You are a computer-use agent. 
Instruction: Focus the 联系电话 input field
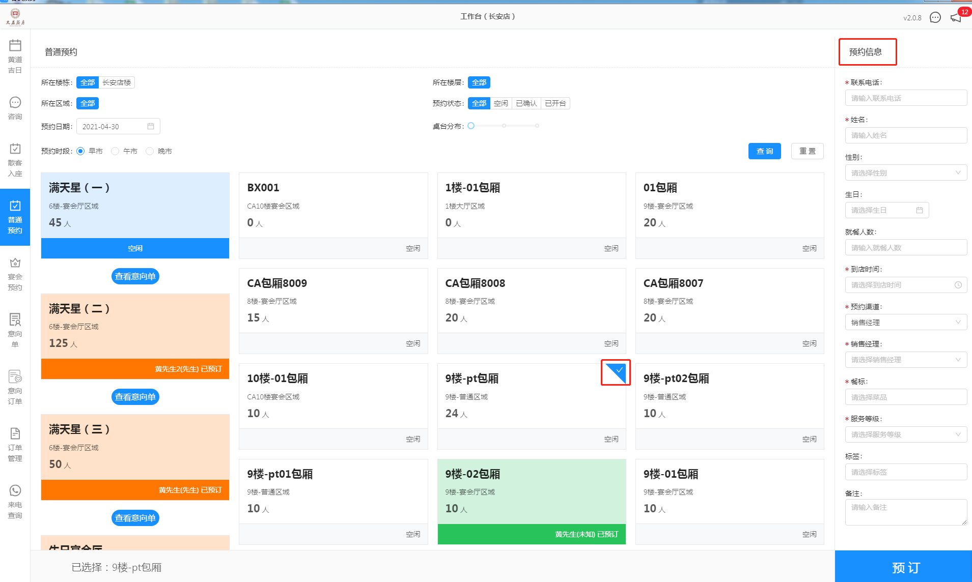pyautogui.click(x=906, y=98)
